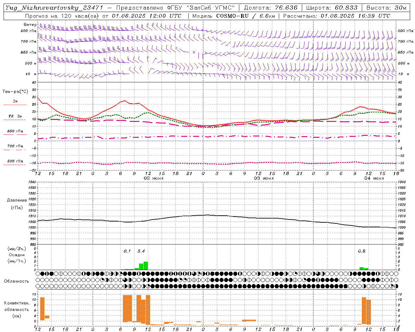
Task: Click the Высота: 30м header field
Action: pos(386,8)
